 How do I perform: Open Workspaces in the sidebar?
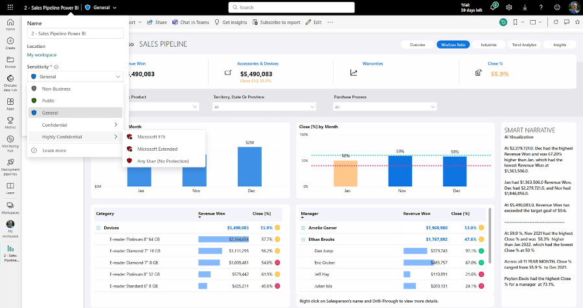coord(10,208)
